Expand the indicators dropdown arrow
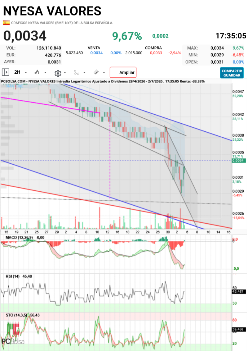 (x=84, y=72)
